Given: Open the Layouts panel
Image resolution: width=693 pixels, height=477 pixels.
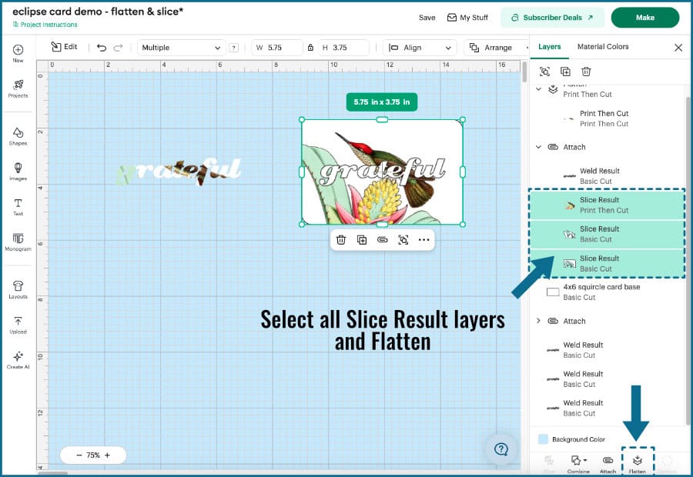Looking at the screenshot, I should [18, 290].
